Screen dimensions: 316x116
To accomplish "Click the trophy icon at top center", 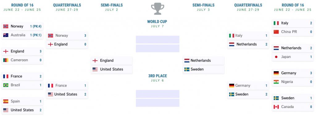I will point(157,9).
